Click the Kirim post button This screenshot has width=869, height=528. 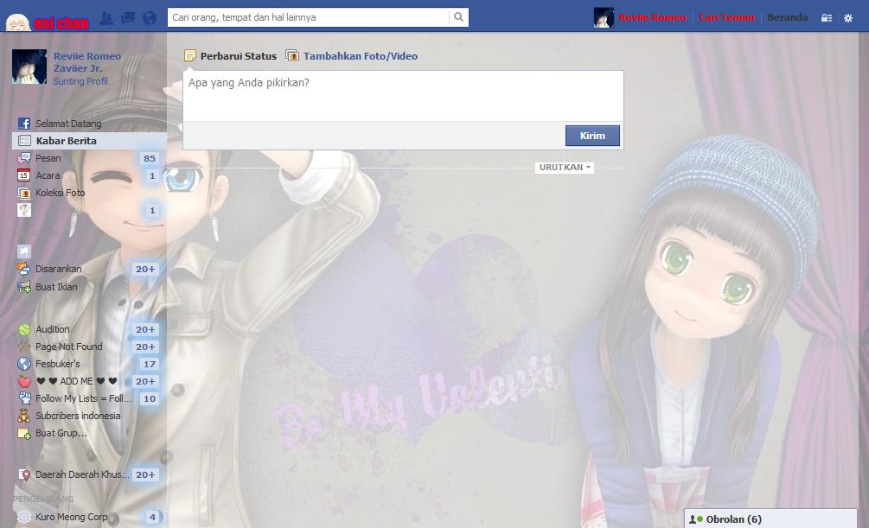[x=592, y=136]
